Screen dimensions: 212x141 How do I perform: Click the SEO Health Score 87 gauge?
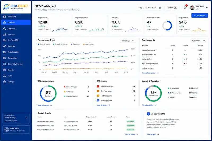tap(48, 93)
